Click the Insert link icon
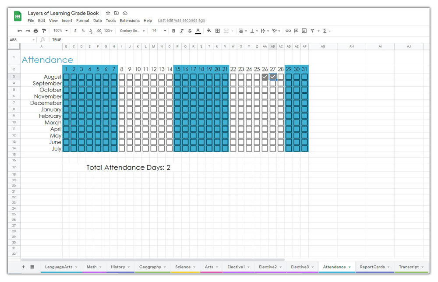The height and width of the screenshot is (282, 438). tap(288, 31)
